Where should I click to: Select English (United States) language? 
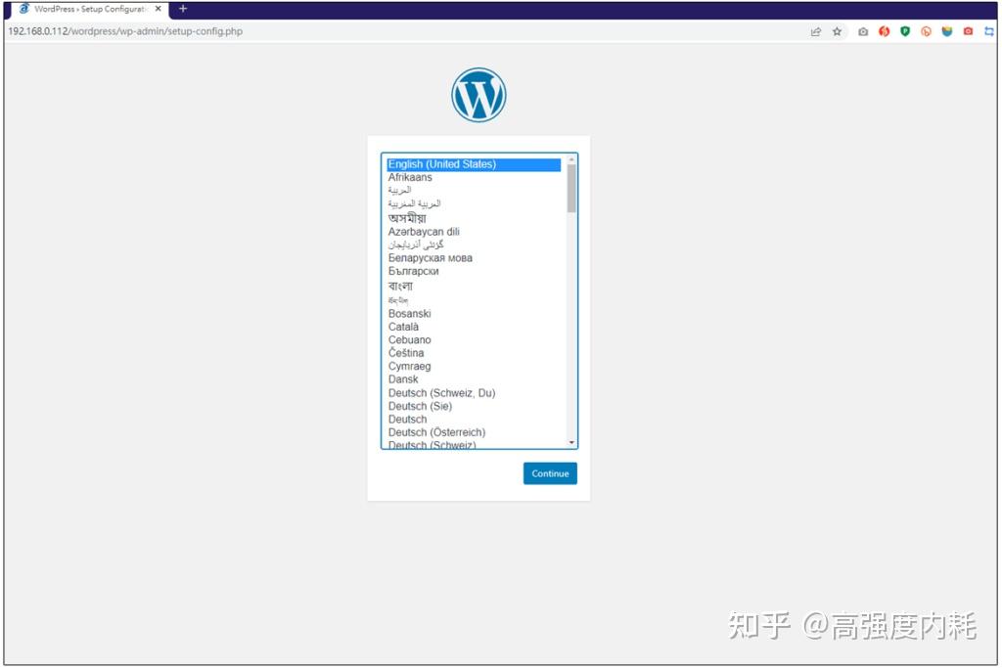[x=474, y=164]
